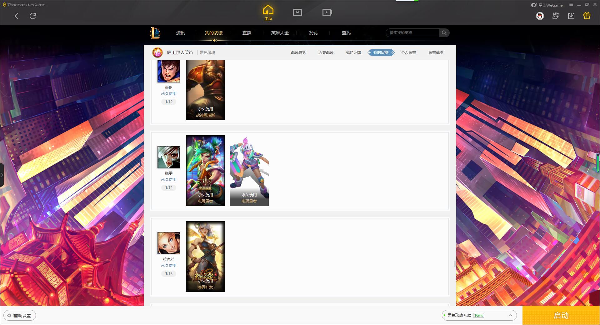Click the search magnifier button
Screen dimensions: 600x325
click(444, 33)
